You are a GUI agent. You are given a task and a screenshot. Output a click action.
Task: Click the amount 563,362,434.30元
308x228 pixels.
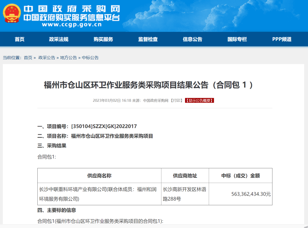pos(251,194)
